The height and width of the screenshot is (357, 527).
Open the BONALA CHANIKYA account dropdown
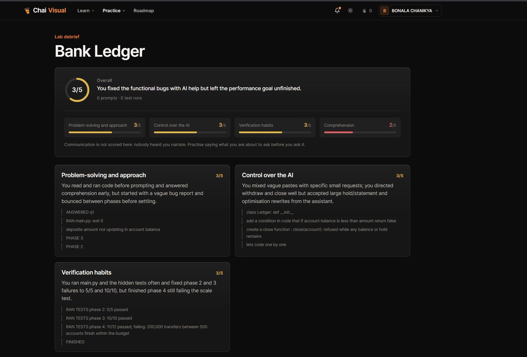pyautogui.click(x=410, y=11)
